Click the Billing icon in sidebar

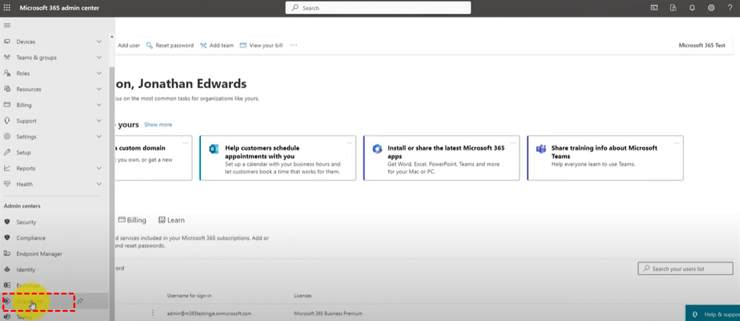pyautogui.click(x=7, y=105)
